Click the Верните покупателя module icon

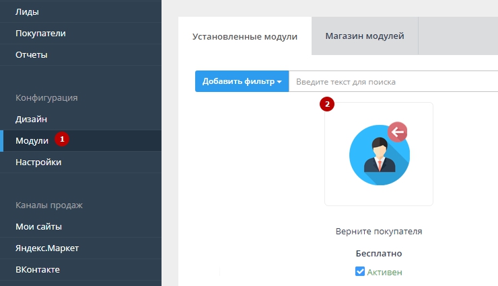(x=378, y=154)
